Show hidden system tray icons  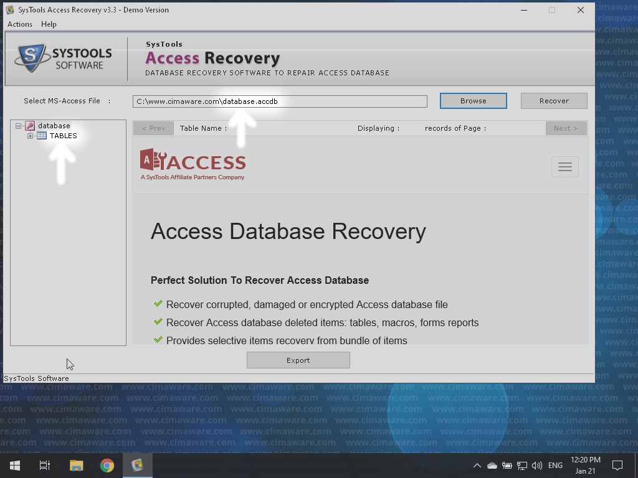click(477, 466)
